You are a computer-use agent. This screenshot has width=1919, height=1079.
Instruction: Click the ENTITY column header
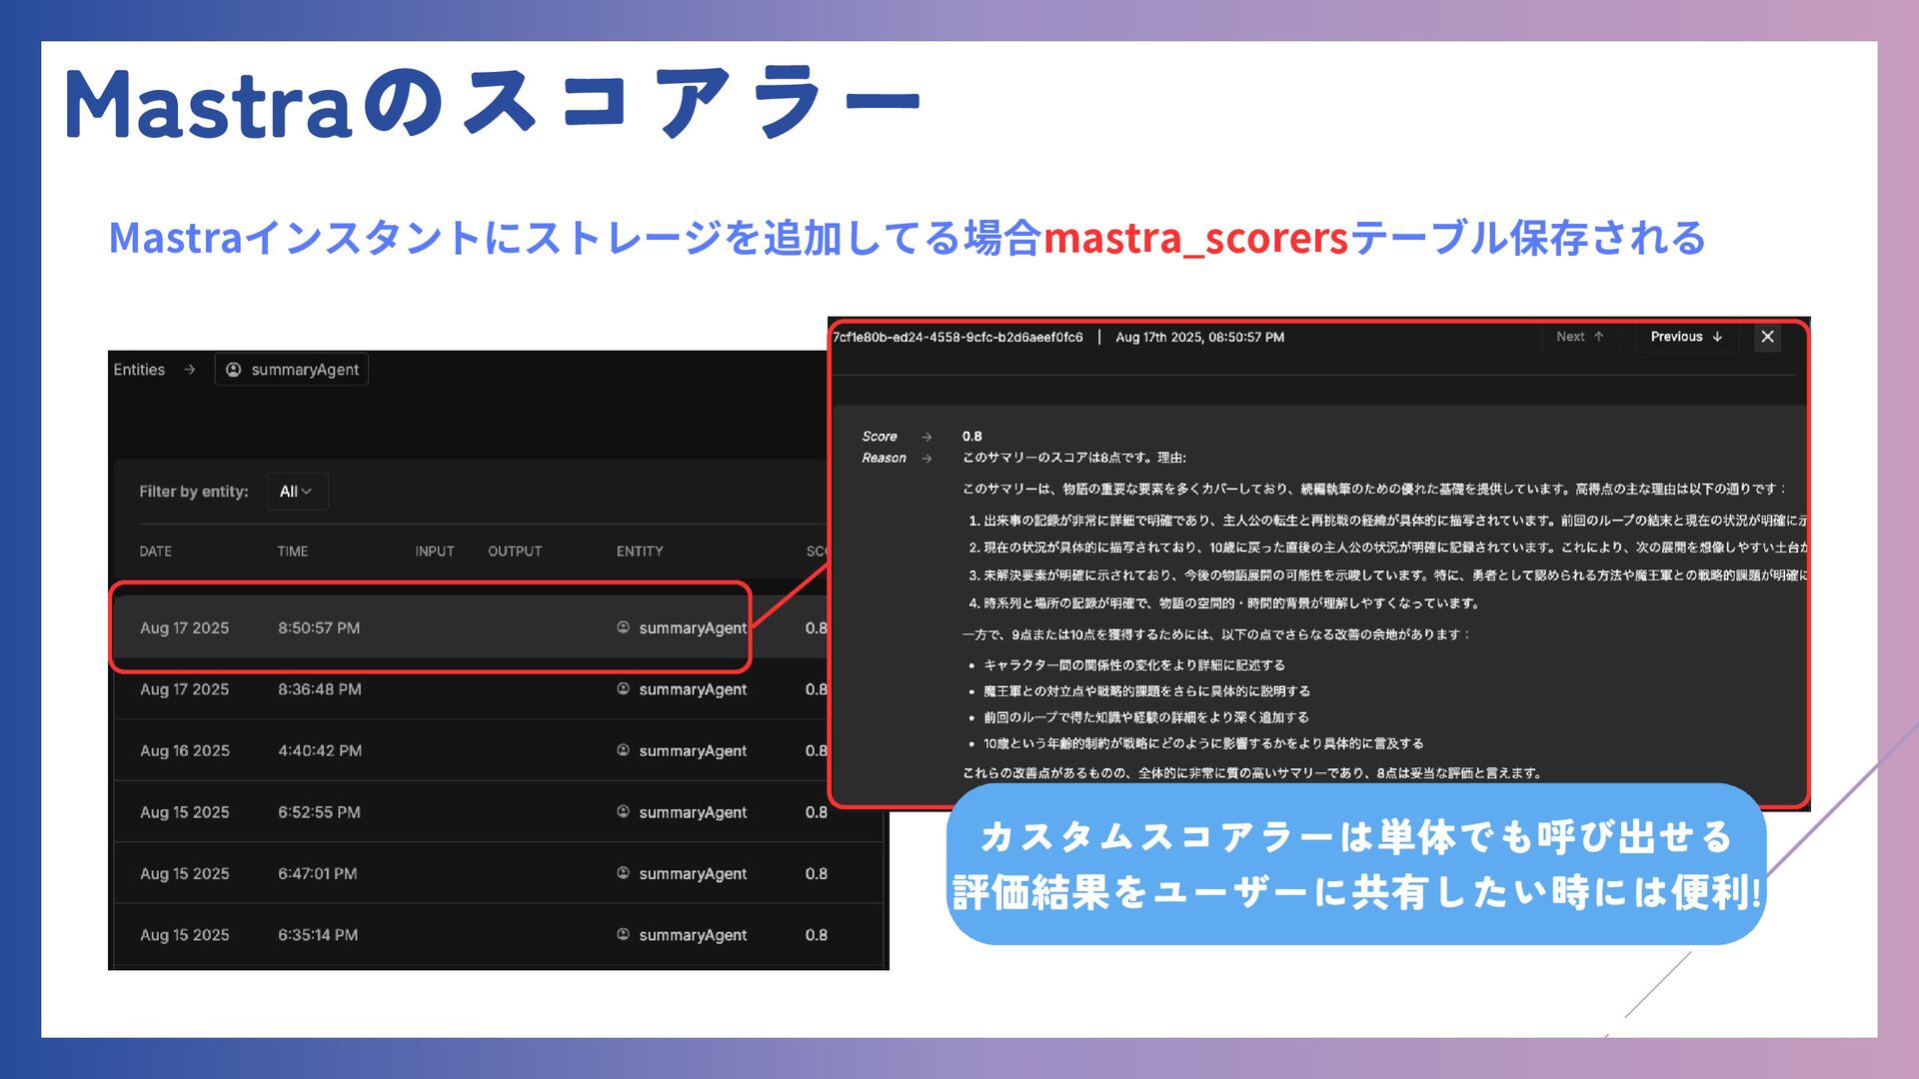point(640,551)
